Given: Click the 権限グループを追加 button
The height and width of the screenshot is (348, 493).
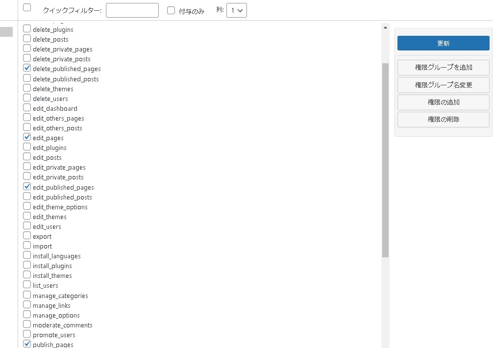Looking at the screenshot, I should (443, 67).
